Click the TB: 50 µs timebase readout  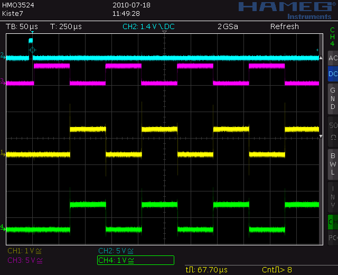click(x=22, y=26)
